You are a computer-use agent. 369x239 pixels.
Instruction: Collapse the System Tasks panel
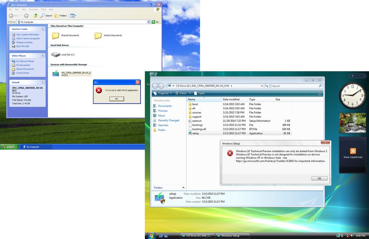point(43,29)
